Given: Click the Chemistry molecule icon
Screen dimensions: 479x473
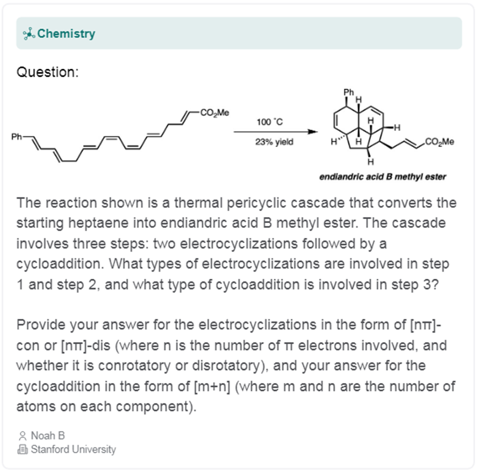Looking at the screenshot, I should 29,34.
